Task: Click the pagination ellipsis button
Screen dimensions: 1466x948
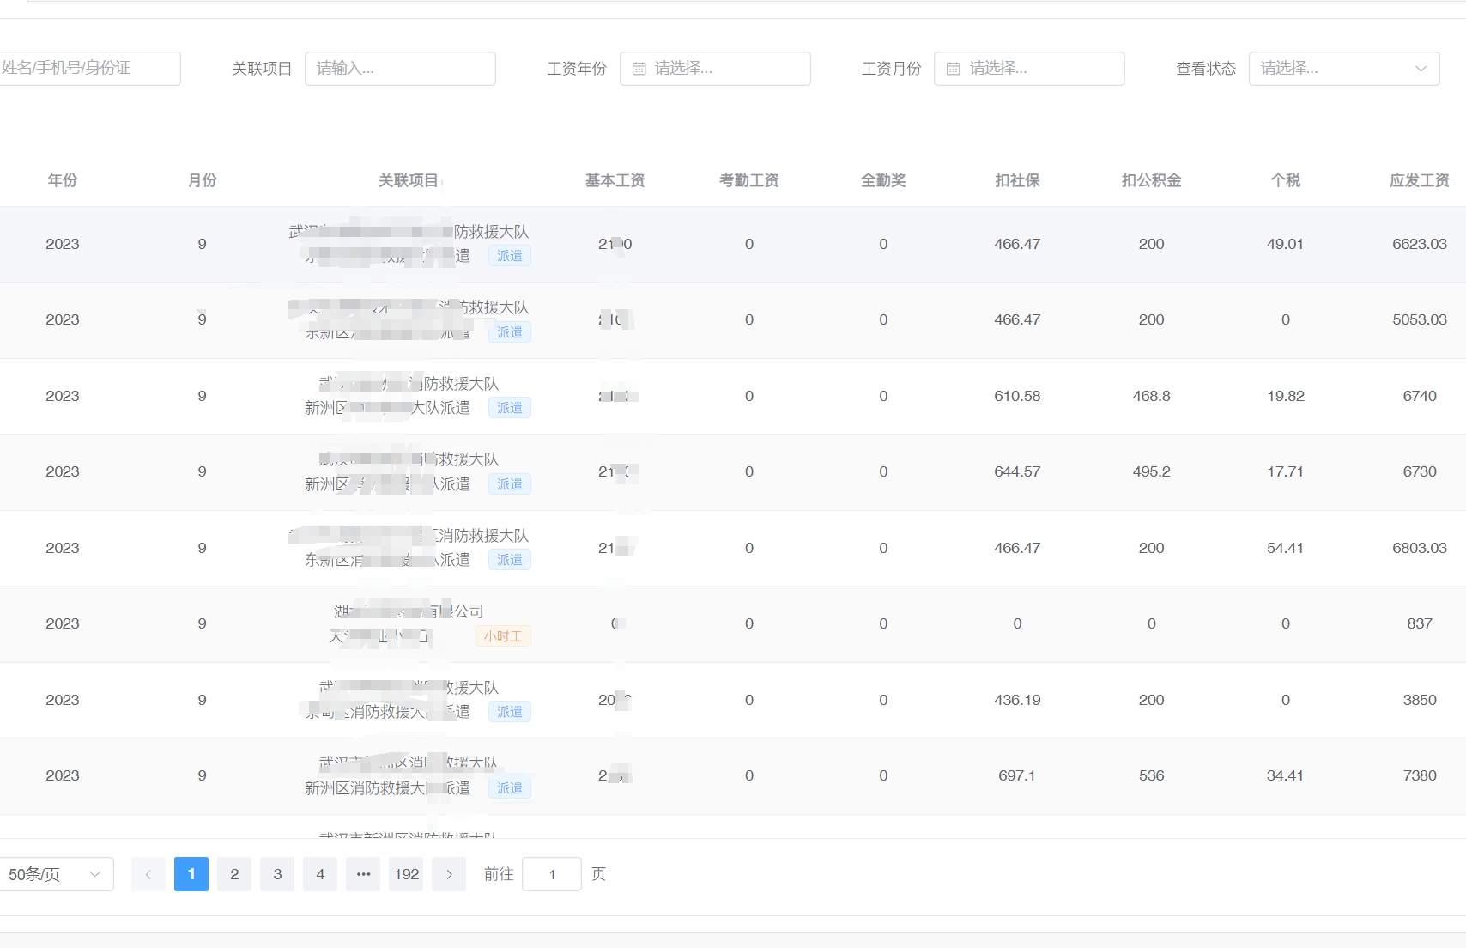Action: coord(363,874)
